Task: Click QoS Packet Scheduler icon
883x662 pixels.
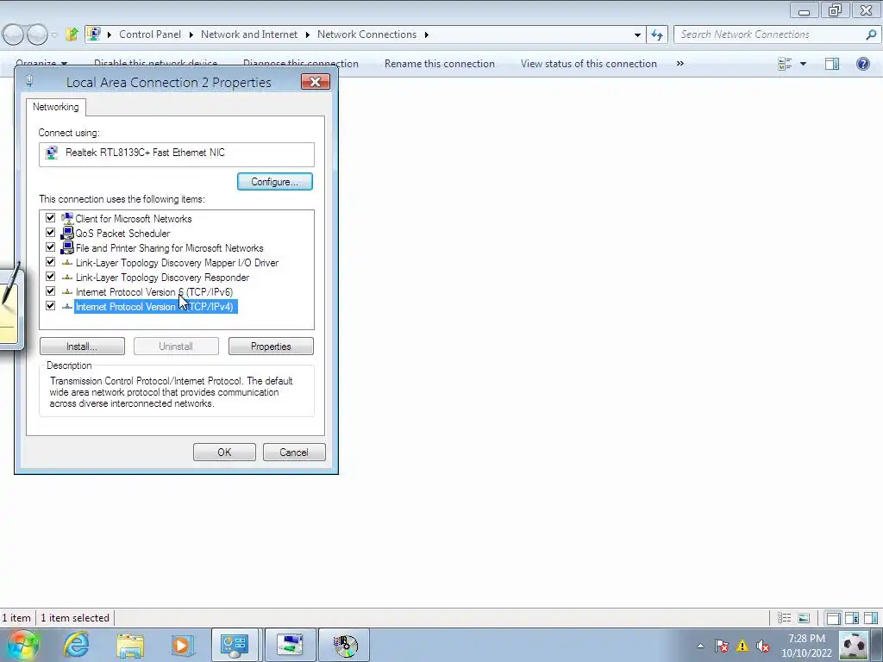Action: click(67, 233)
